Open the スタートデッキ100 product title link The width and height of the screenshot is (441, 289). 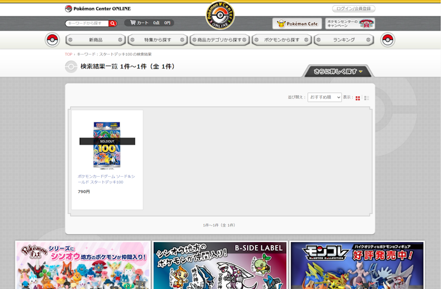[106, 179]
